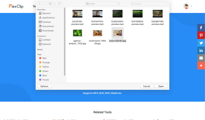Share by email envelope icon
The height and width of the screenshot is (120, 205).
point(201,58)
